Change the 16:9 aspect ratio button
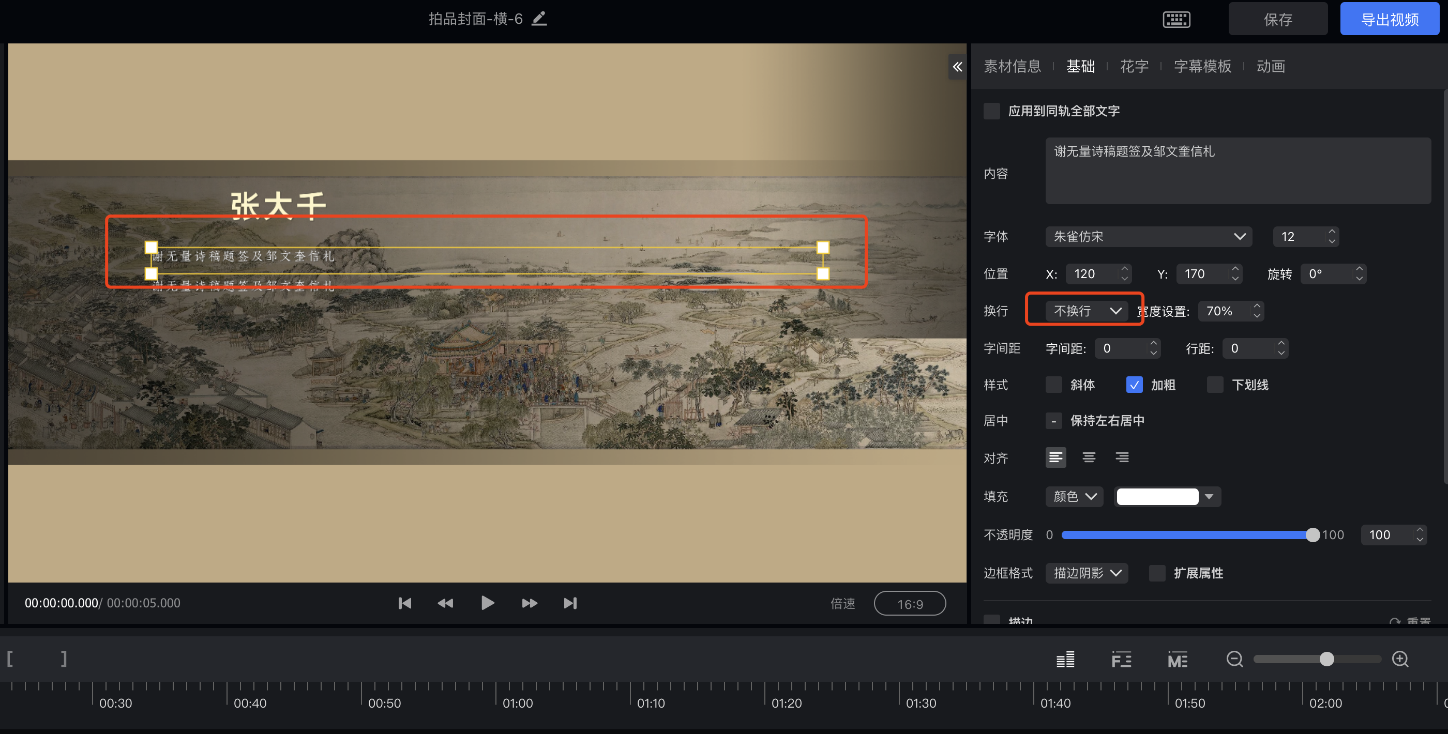 (x=910, y=604)
